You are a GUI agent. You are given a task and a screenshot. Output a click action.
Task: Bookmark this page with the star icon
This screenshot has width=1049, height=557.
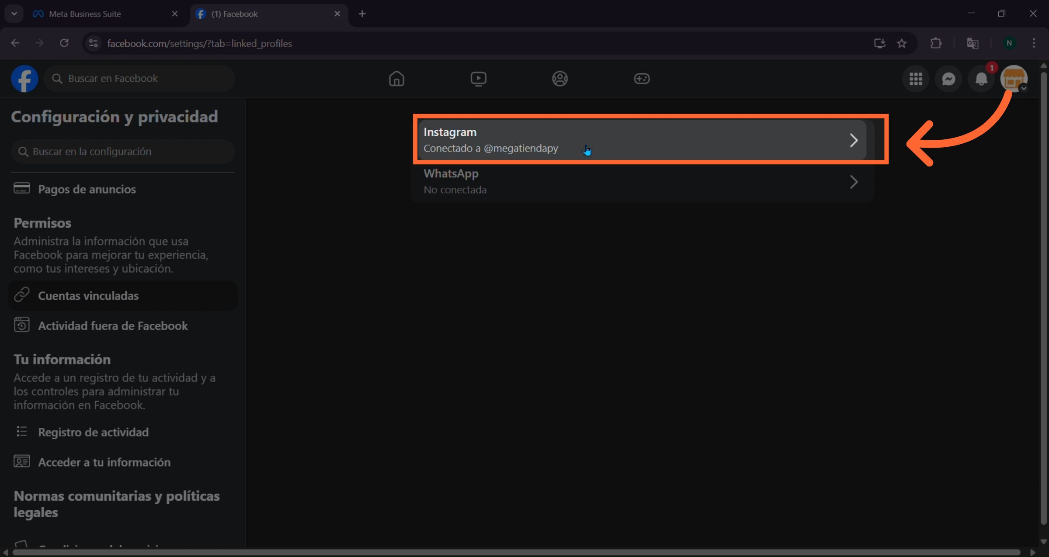tap(902, 43)
